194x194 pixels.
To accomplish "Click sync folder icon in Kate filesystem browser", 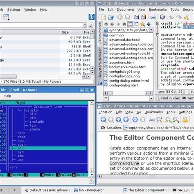I will [149, 24].
